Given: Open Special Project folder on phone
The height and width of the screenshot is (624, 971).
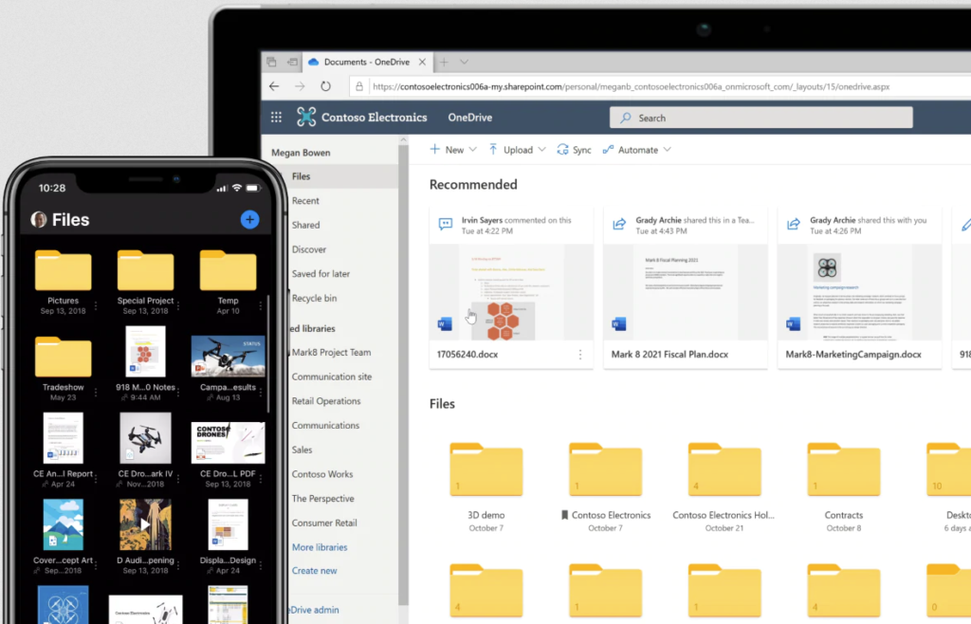Looking at the screenshot, I should [x=145, y=270].
